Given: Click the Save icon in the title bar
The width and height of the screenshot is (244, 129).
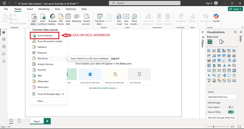Looking at the screenshot, I should click(x=4, y=3).
